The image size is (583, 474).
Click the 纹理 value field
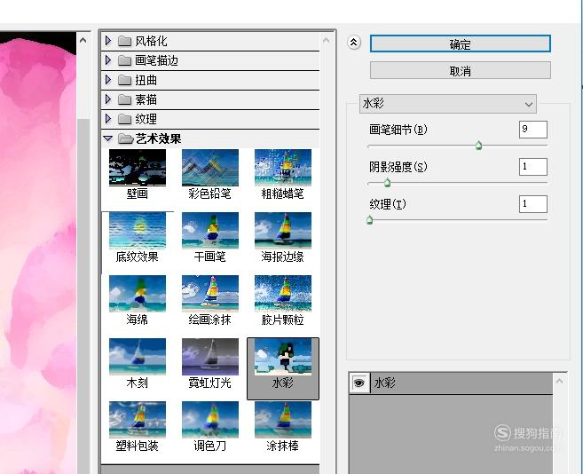(x=532, y=204)
